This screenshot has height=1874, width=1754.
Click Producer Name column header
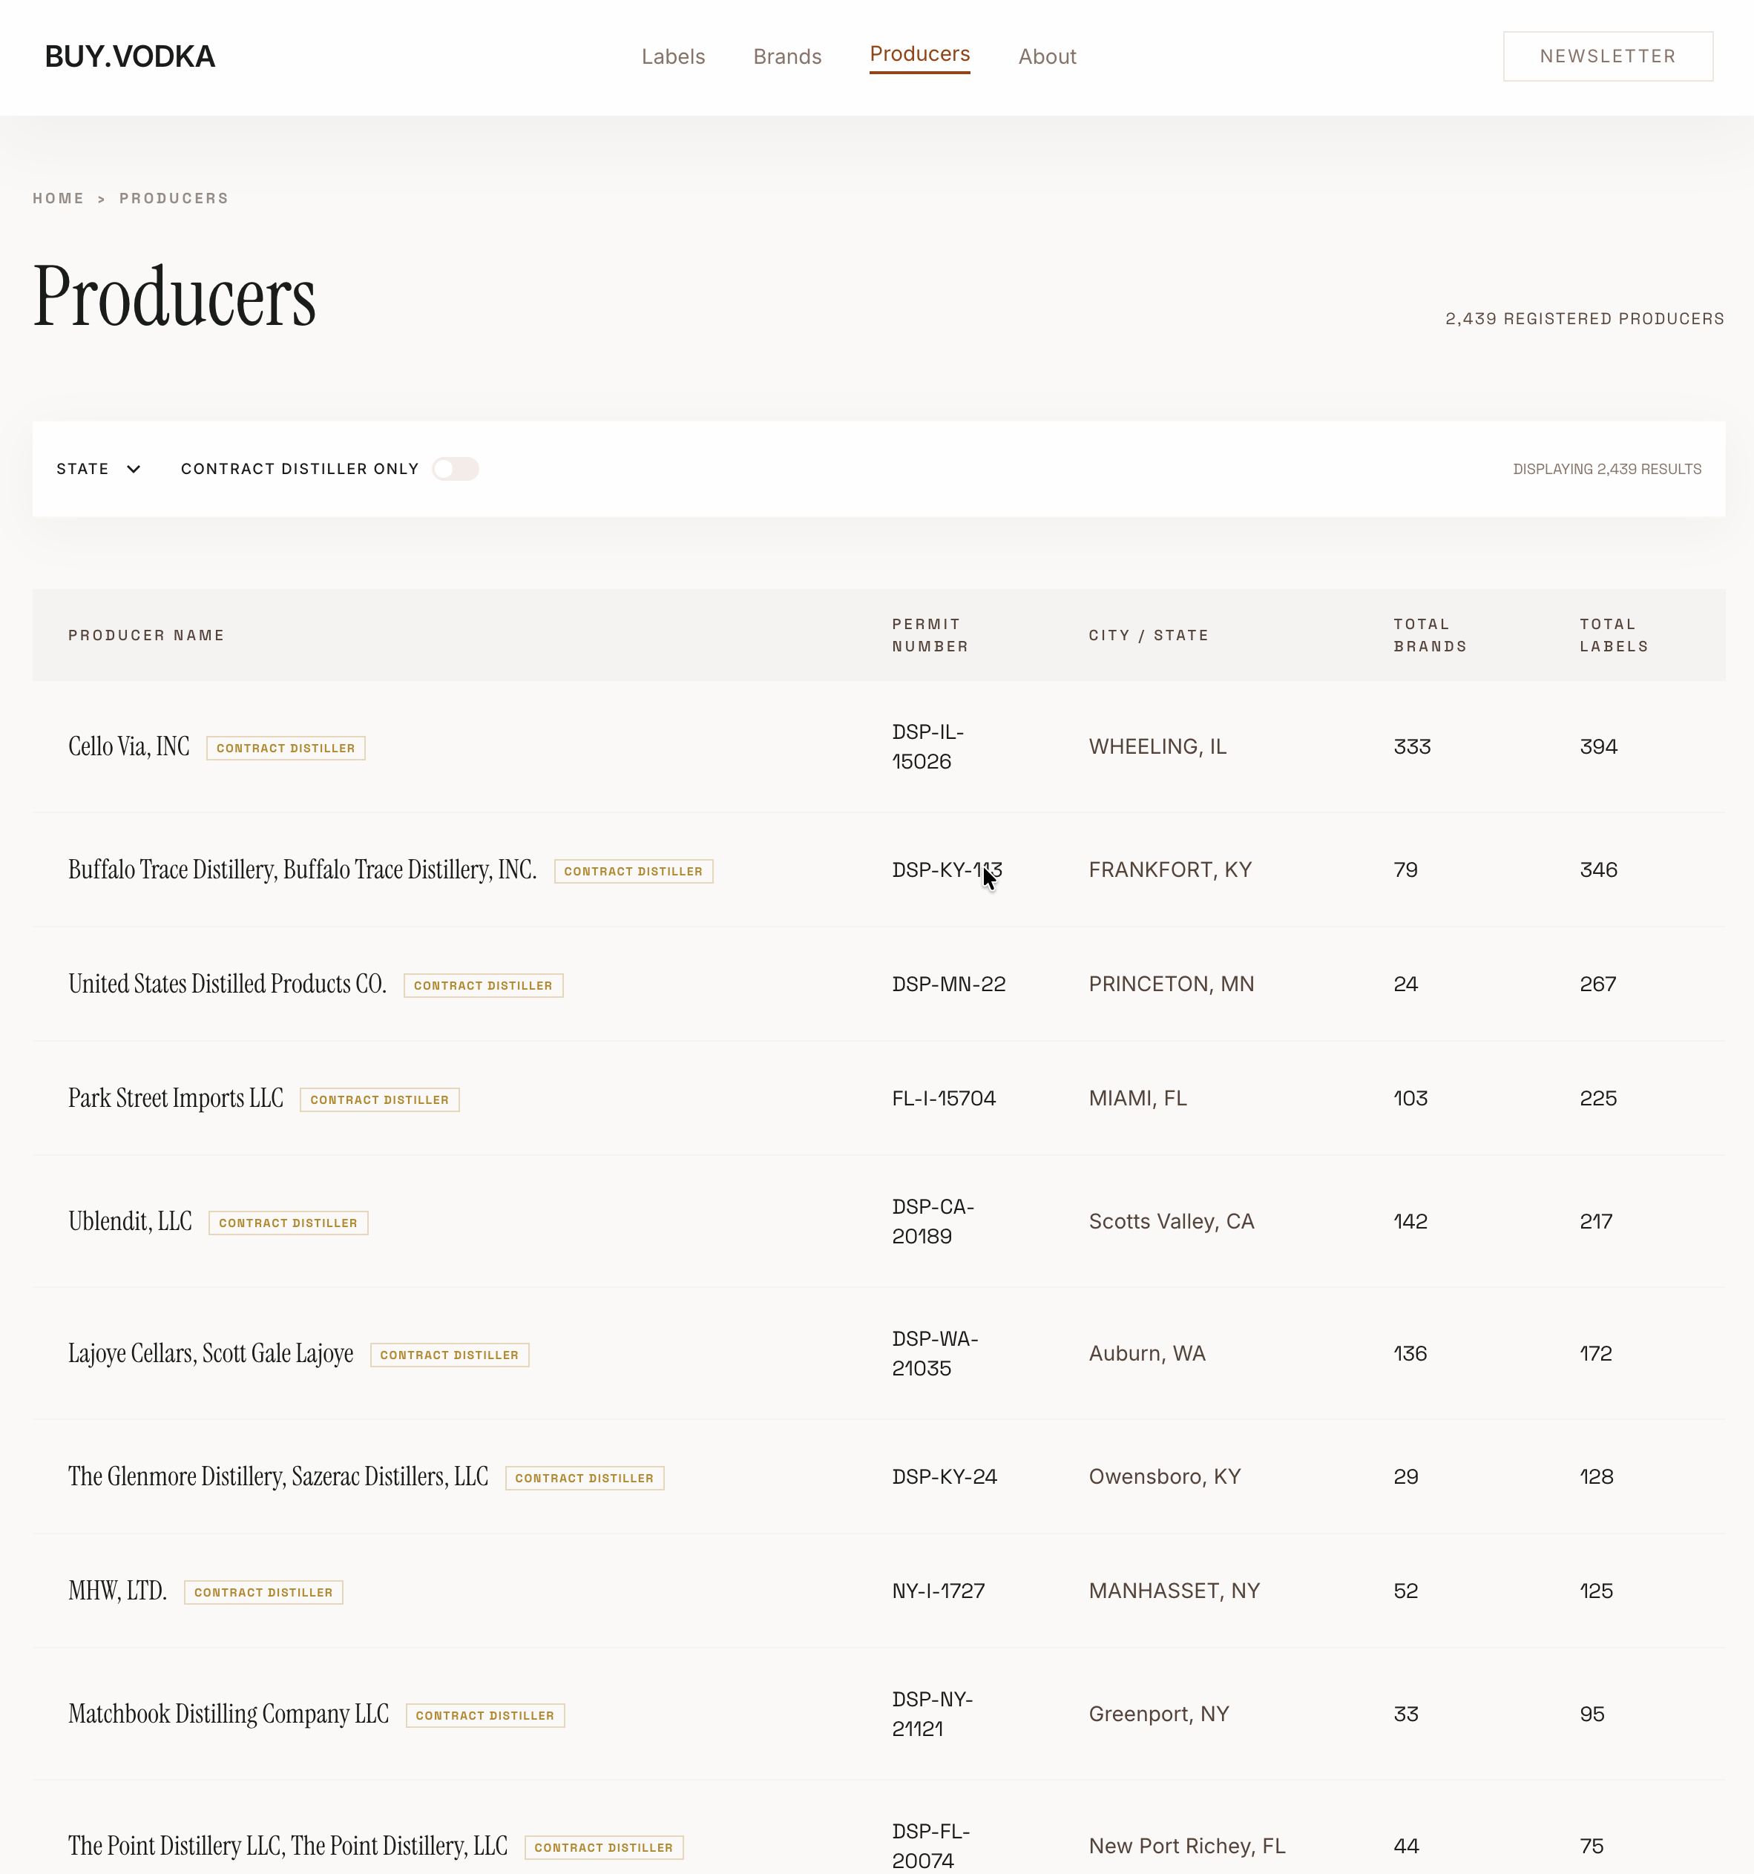146,635
